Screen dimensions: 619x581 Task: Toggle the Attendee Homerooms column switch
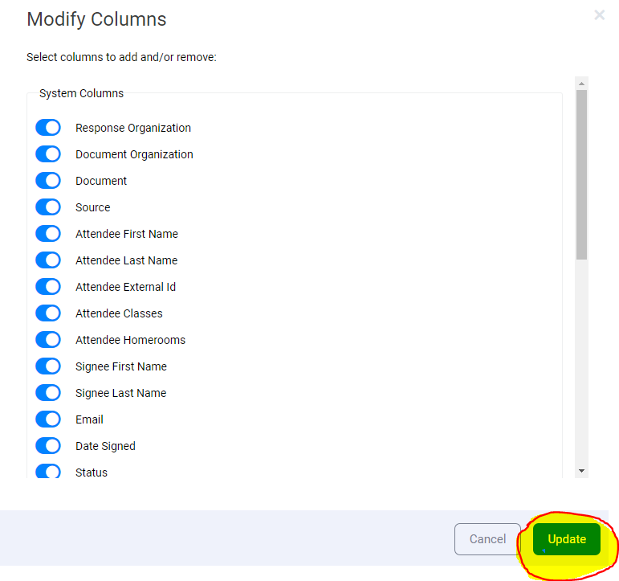[x=48, y=340]
